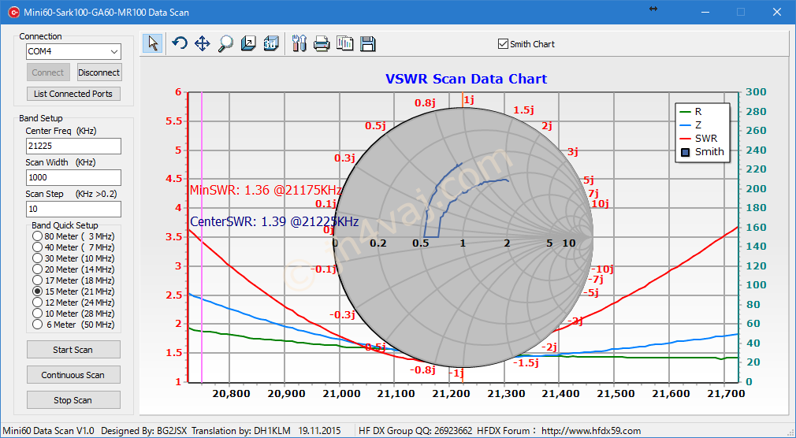
Task: Click the VSWR Scan Data Chart title
Action: [466, 80]
